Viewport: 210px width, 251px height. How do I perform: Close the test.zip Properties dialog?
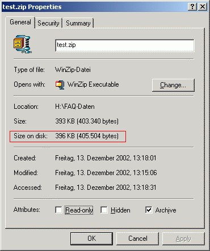click(x=203, y=7)
